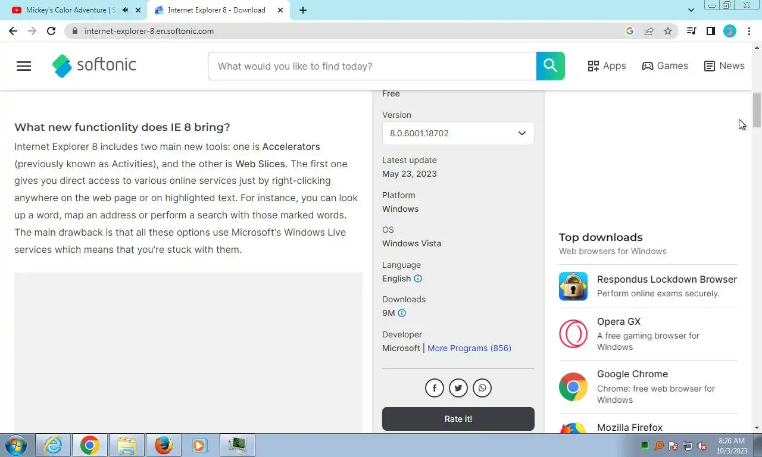
Task: Open the Google Chrome title link
Action: pyautogui.click(x=632, y=374)
